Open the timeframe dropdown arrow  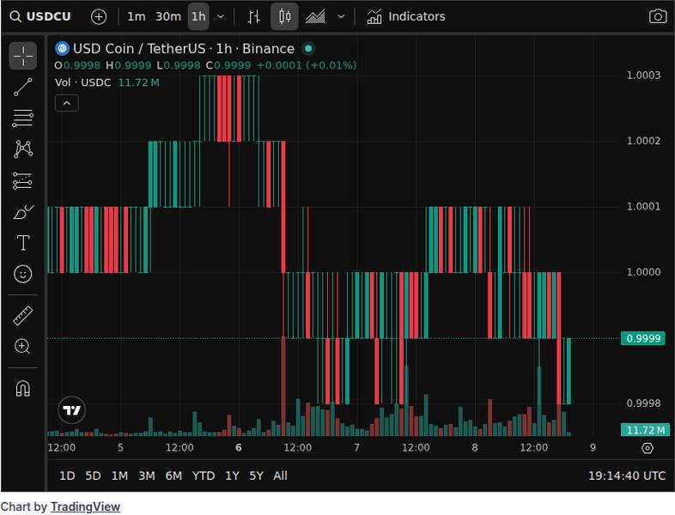[x=221, y=17]
